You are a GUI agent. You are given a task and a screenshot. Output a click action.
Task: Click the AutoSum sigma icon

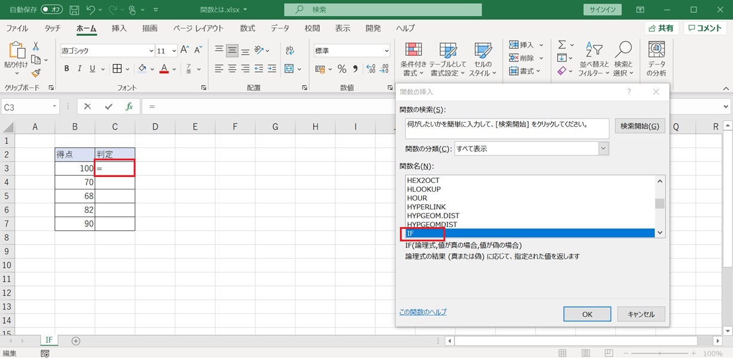tap(562, 45)
